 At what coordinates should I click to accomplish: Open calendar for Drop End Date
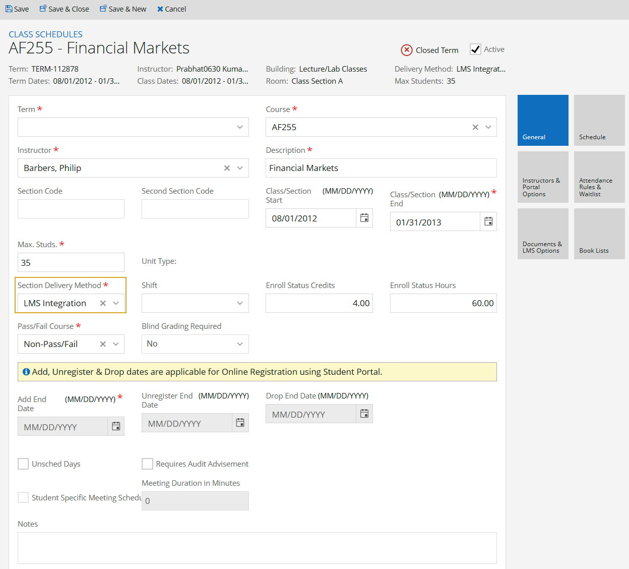click(364, 414)
